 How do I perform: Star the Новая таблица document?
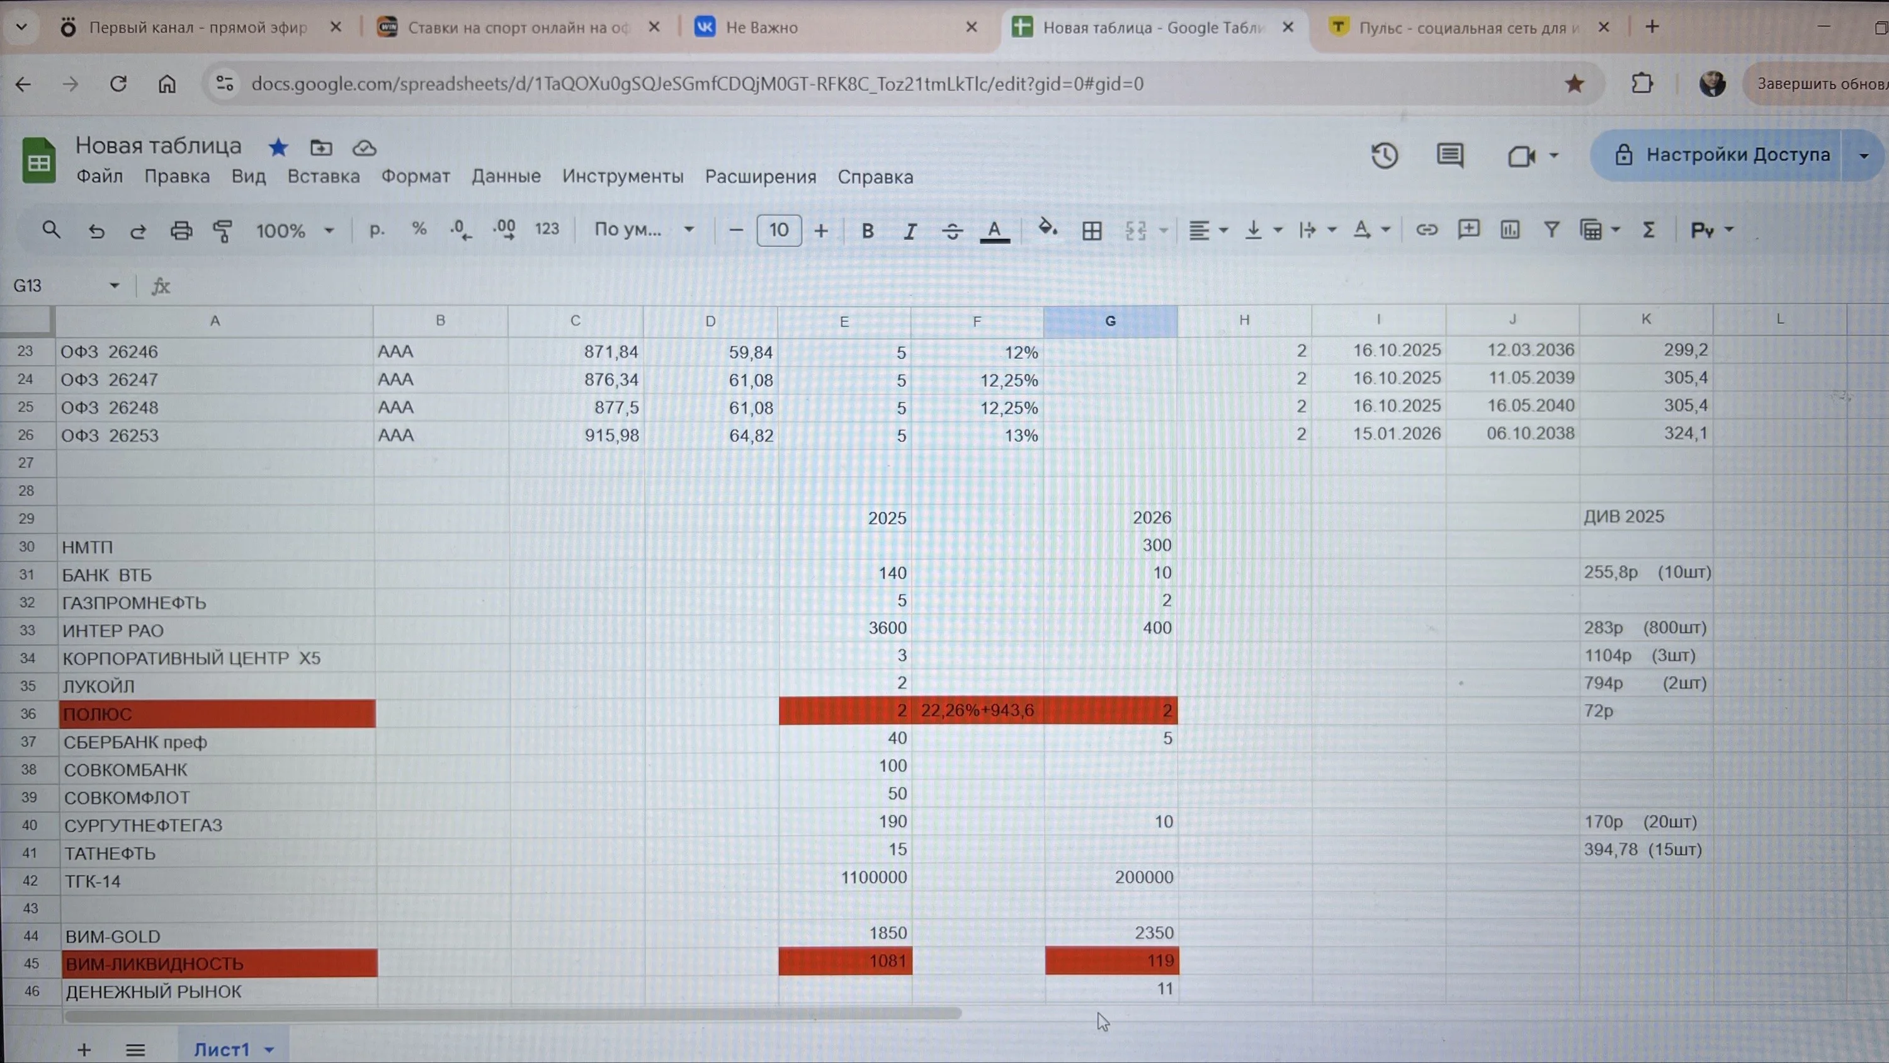coord(278,147)
